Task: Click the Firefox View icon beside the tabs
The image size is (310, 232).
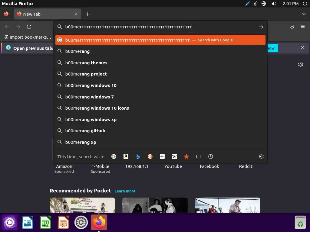Action: point(6,14)
